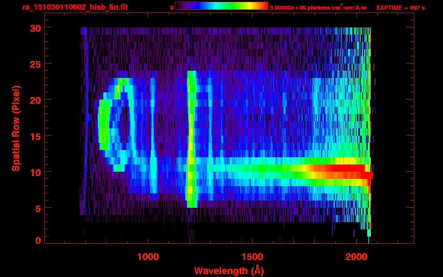This screenshot has height=277, width=443.
Task: Click the colorbar minimum label 0
Action: click(x=172, y=8)
